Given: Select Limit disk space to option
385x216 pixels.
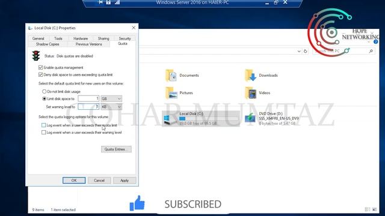Looking at the screenshot, I should (x=44, y=98).
